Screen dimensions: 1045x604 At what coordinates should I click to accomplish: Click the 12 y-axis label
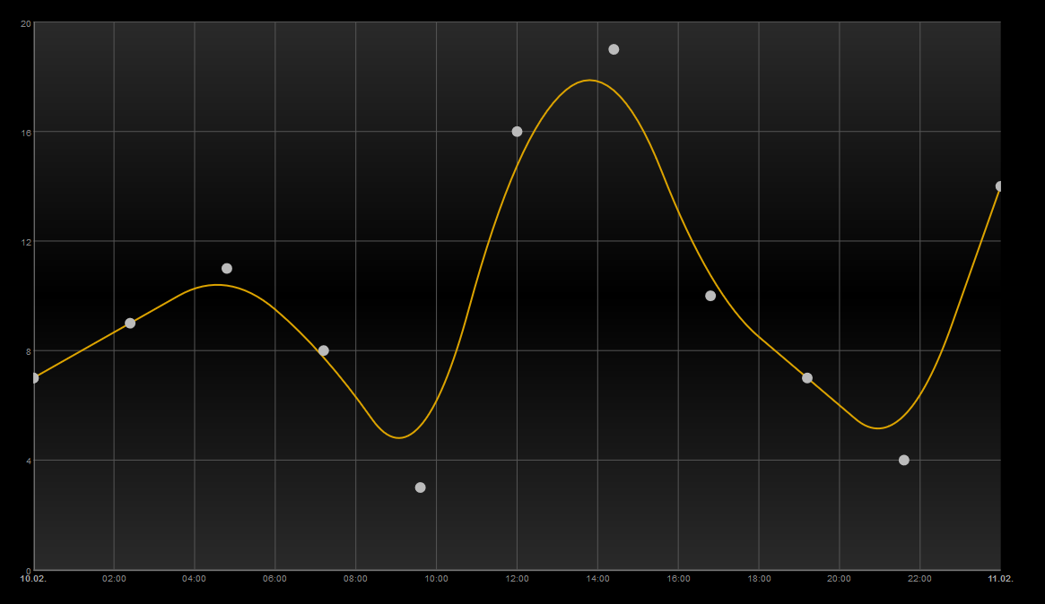click(x=26, y=242)
